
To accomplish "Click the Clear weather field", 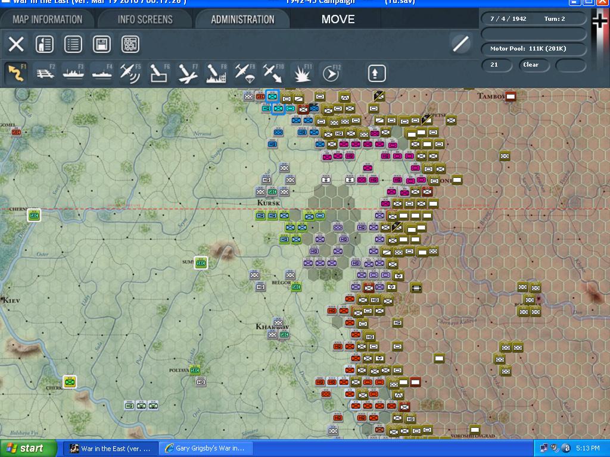I will coord(533,64).
